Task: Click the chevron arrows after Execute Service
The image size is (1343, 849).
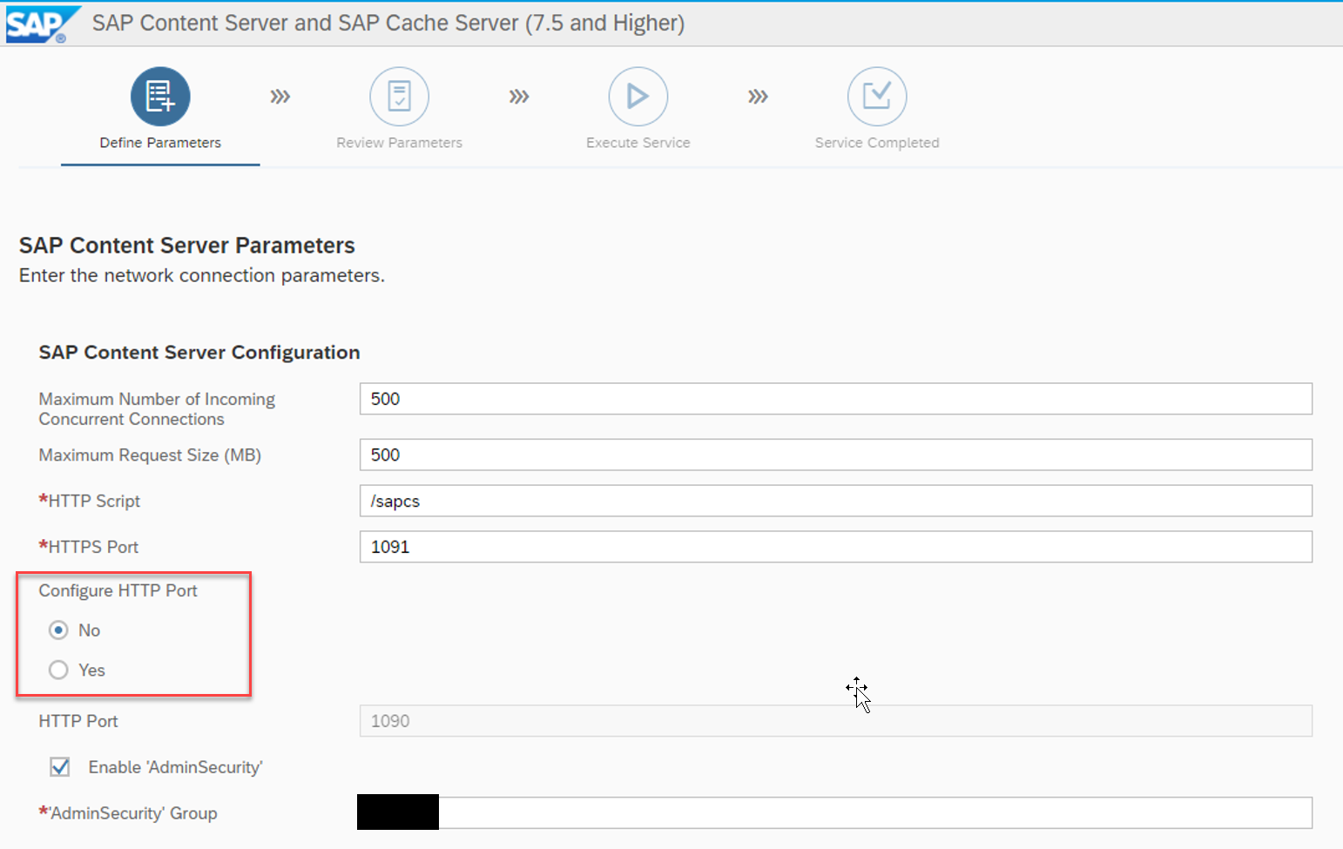Action: tap(758, 96)
